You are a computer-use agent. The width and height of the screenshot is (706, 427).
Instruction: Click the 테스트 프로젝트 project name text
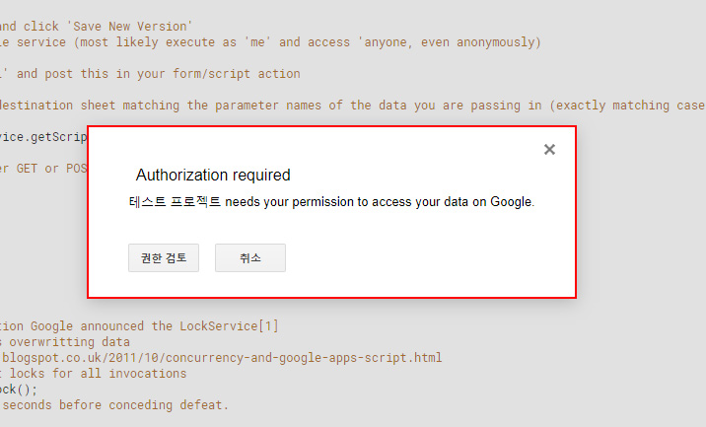point(175,202)
